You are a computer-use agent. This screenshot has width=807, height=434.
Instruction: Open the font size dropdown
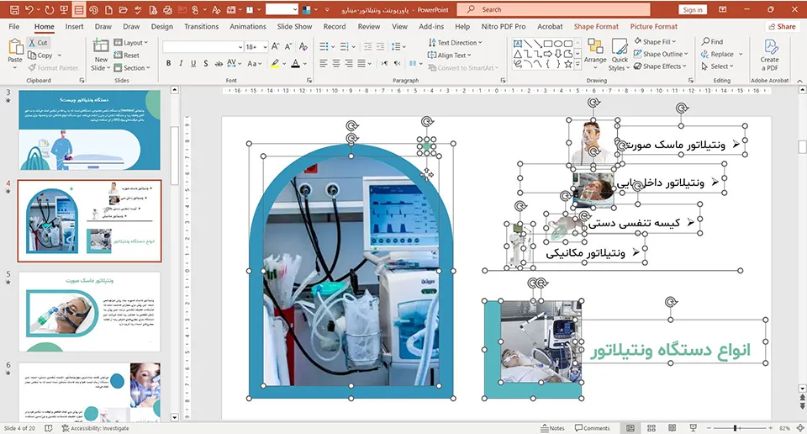[x=265, y=47]
